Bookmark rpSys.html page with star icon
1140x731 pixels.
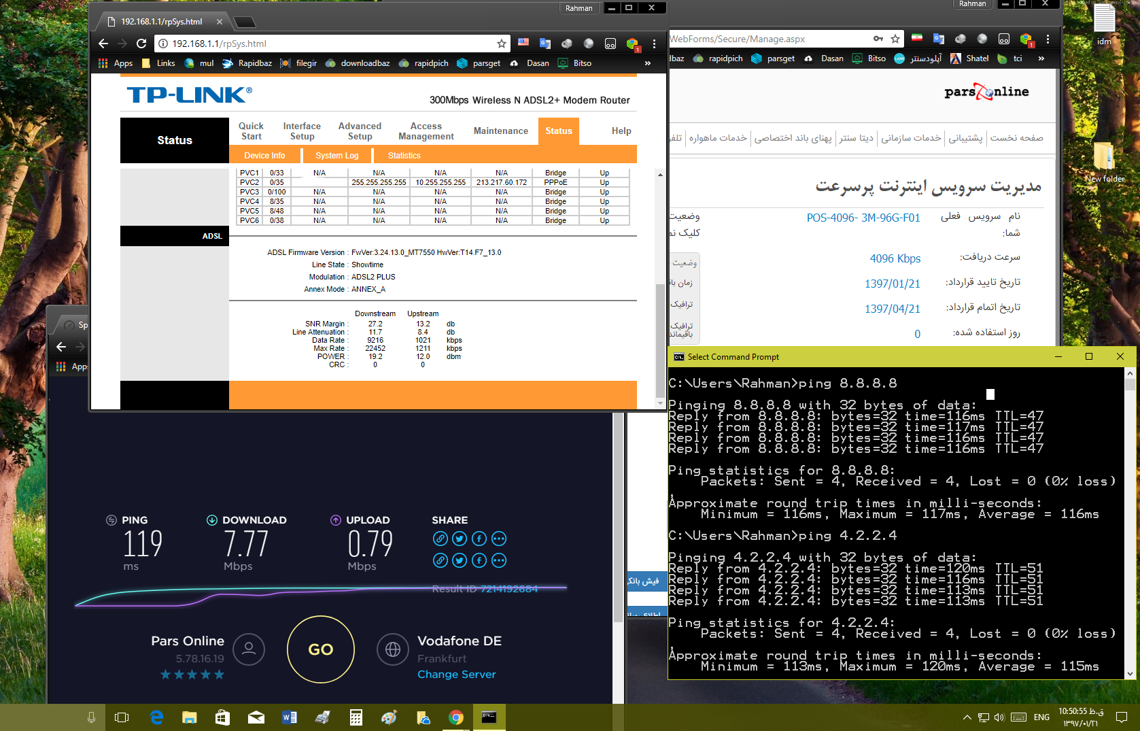click(x=502, y=44)
